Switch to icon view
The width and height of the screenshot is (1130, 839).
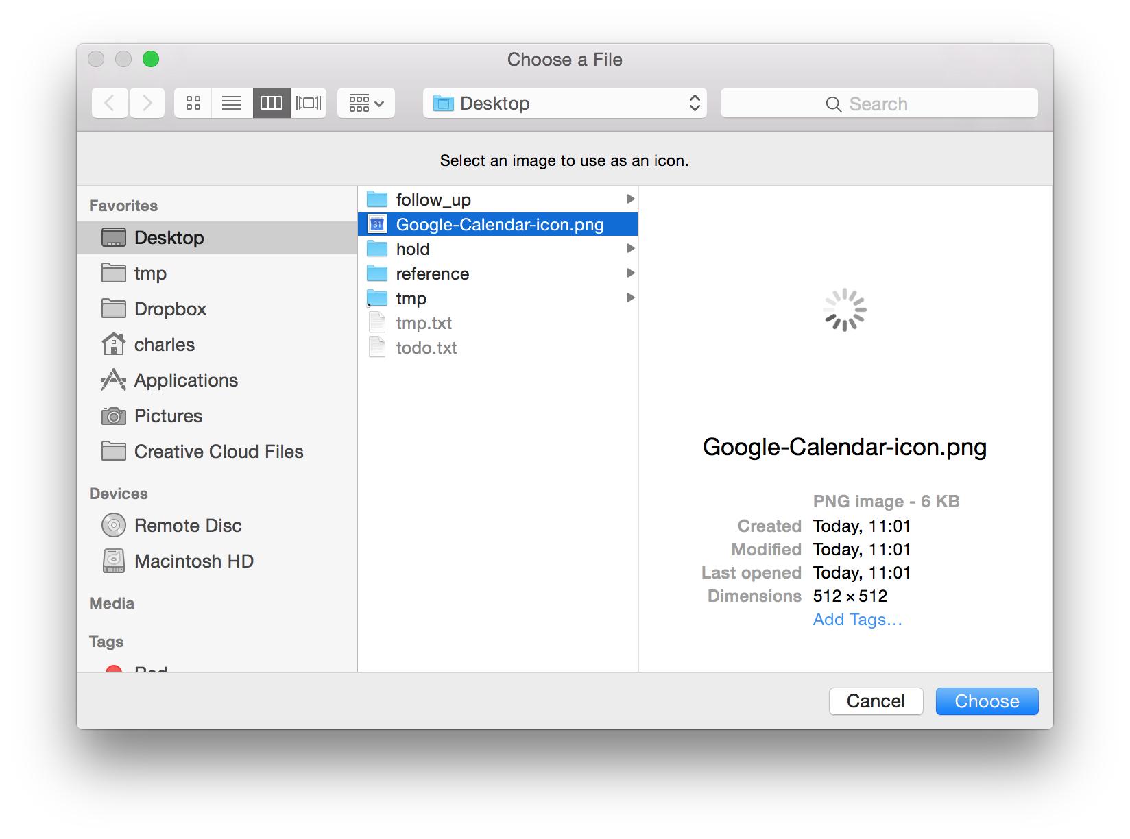(x=193, y=104)
